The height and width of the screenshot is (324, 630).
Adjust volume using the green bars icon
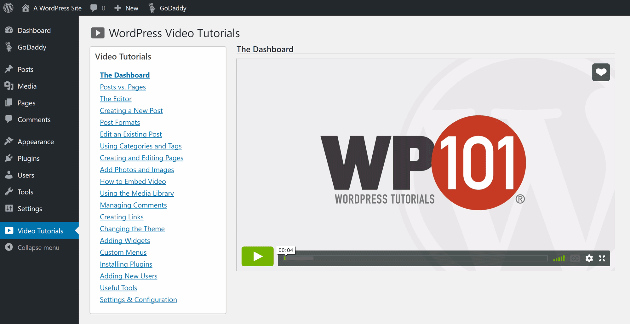559,258
